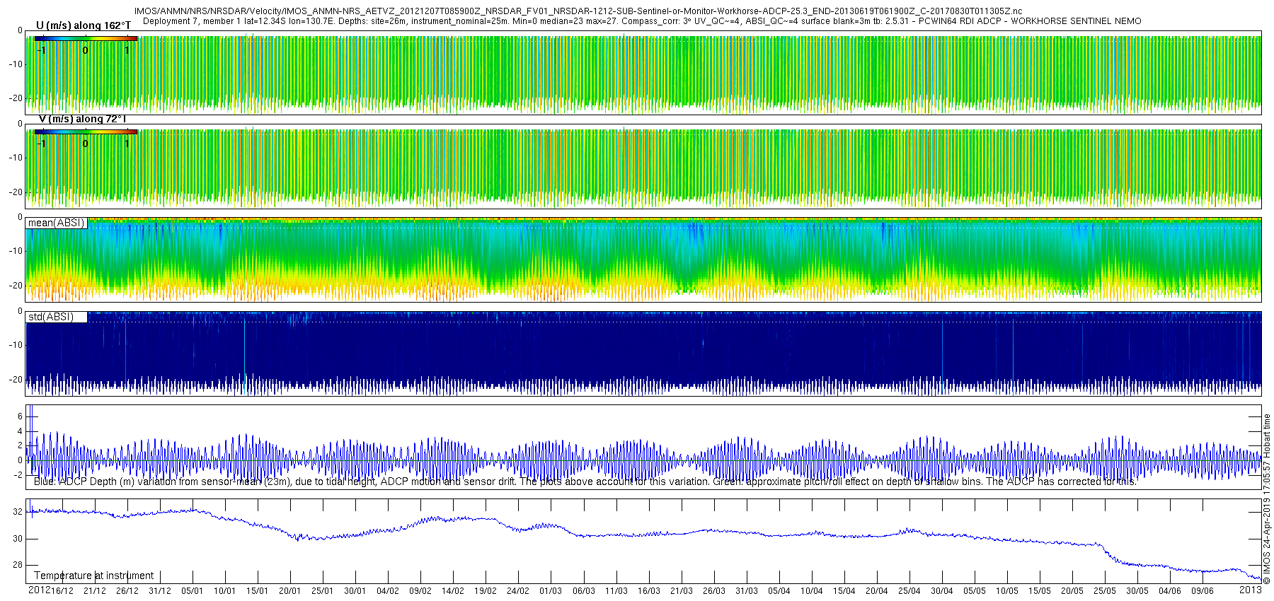Click the '16/03' date tick label
This screenshot has height=601, width=1274.
coord(649,591)
